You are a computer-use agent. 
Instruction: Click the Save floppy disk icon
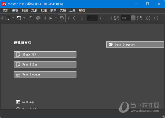point(30,18)
